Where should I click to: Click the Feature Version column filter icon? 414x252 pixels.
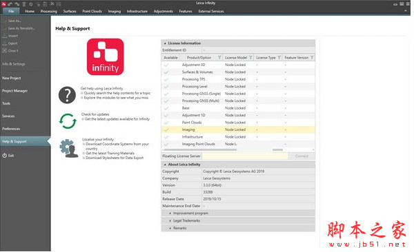[x=312, y=57]
